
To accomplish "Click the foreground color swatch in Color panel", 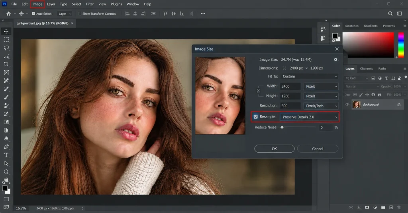I will 335,35.
